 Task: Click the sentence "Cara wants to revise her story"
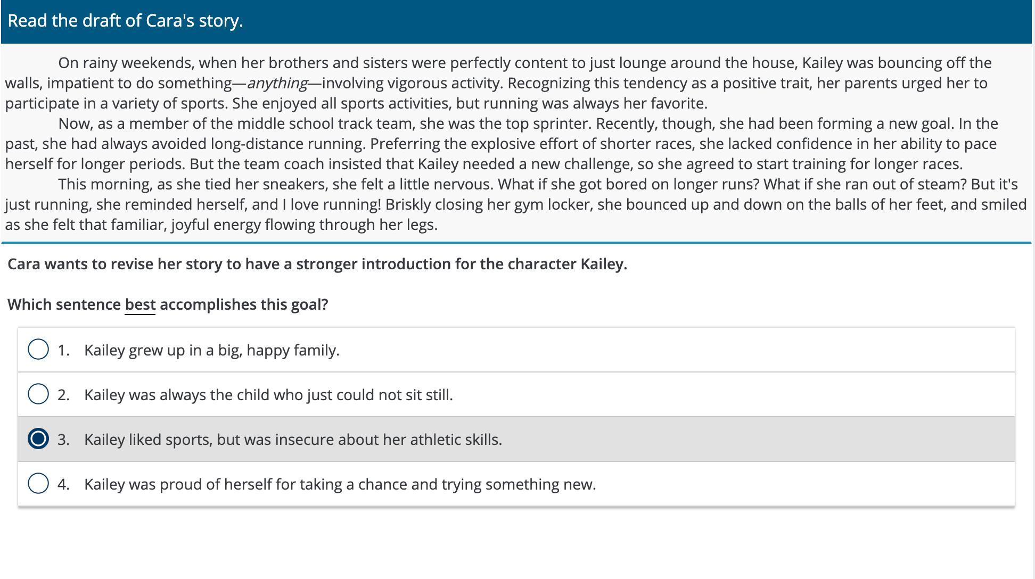click(317, 264)
